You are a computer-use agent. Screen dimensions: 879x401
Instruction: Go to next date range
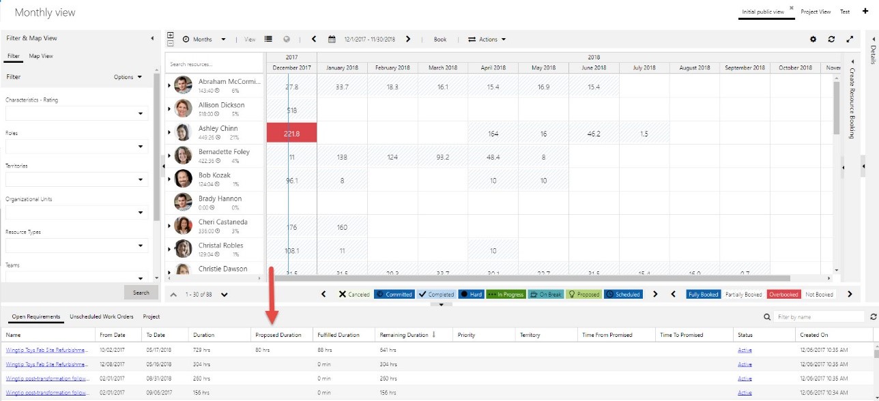(x=408, y=40)
